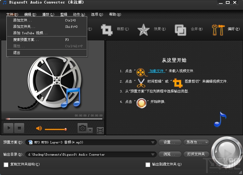Click the 加载文件 link
243x175 pixels.
[157, 71]
